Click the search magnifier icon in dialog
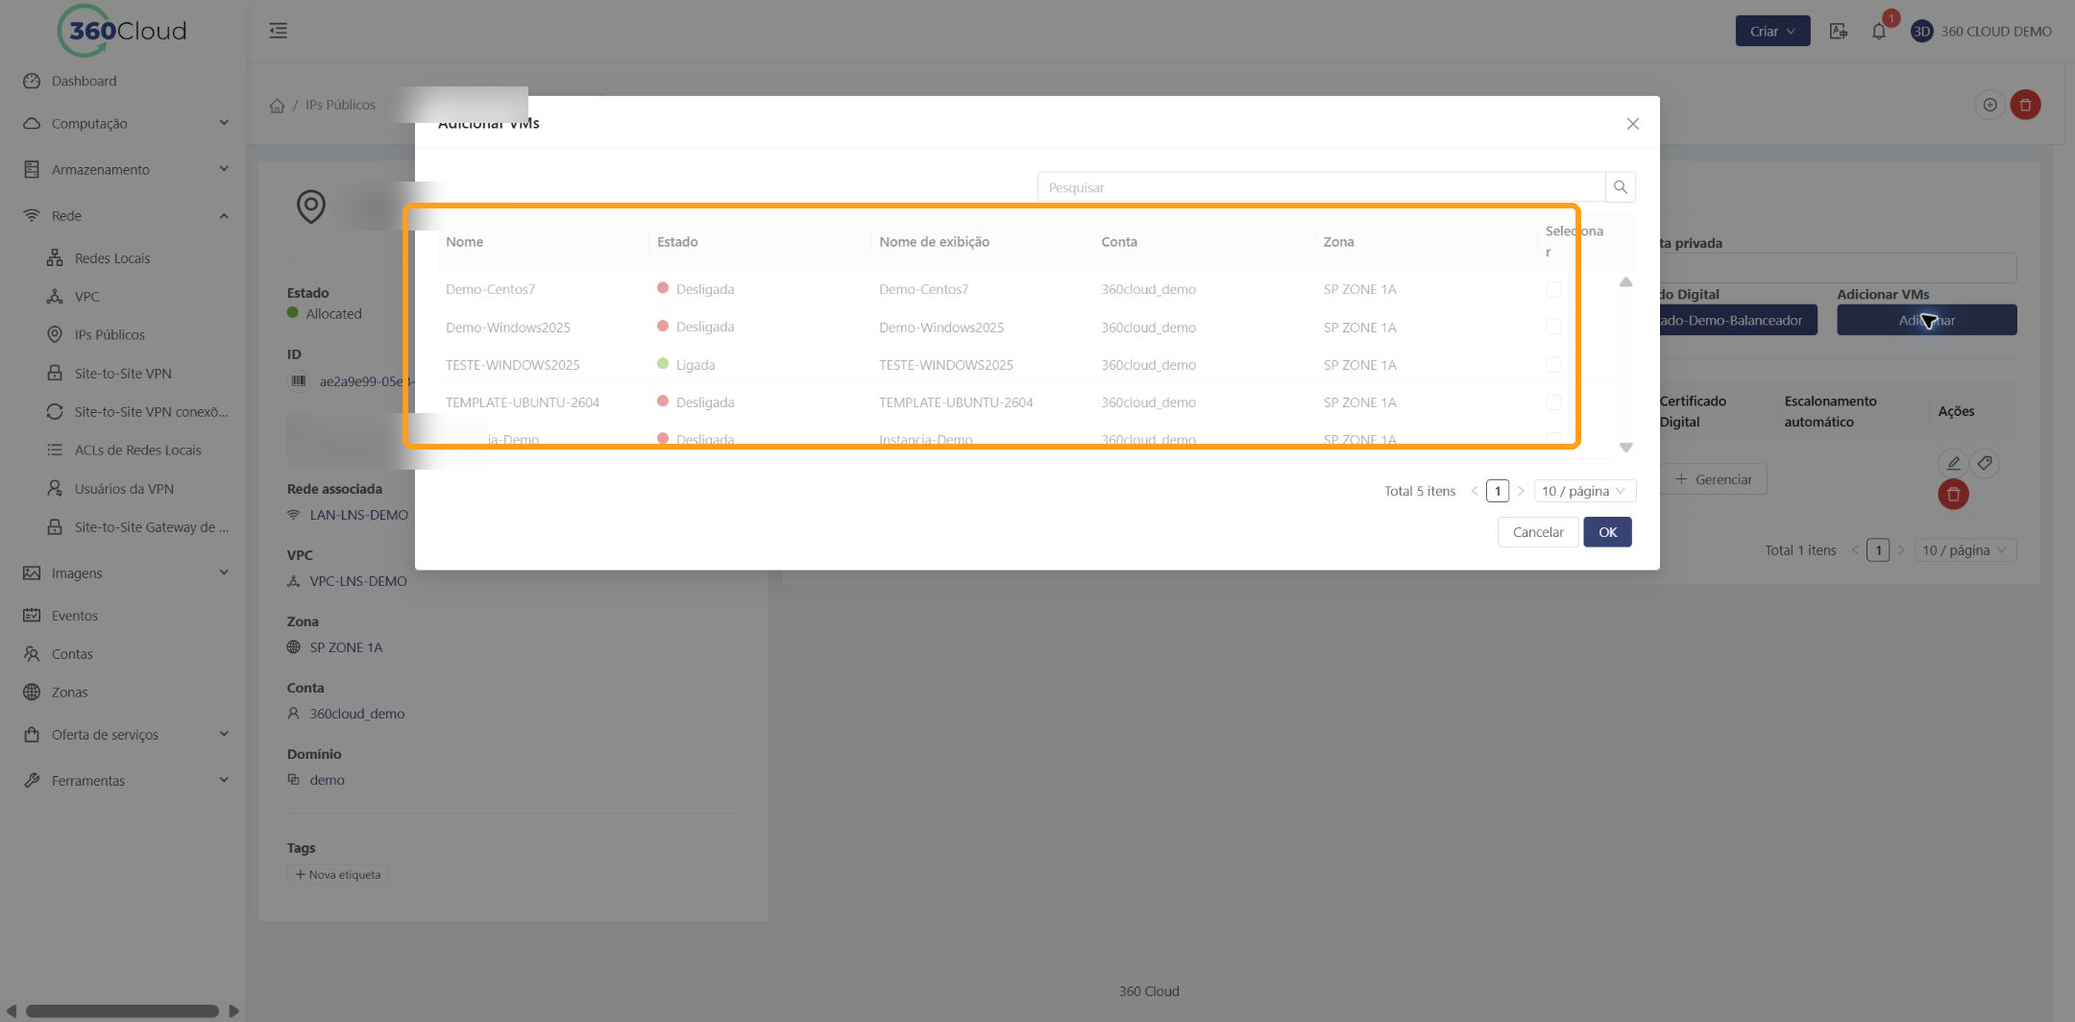2075x1022 pixels. pyautogui.click(x=1621, y=187)
